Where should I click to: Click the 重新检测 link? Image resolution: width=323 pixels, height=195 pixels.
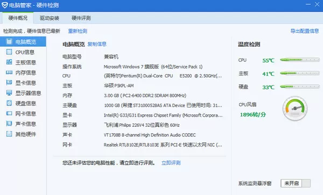point(78,31)
